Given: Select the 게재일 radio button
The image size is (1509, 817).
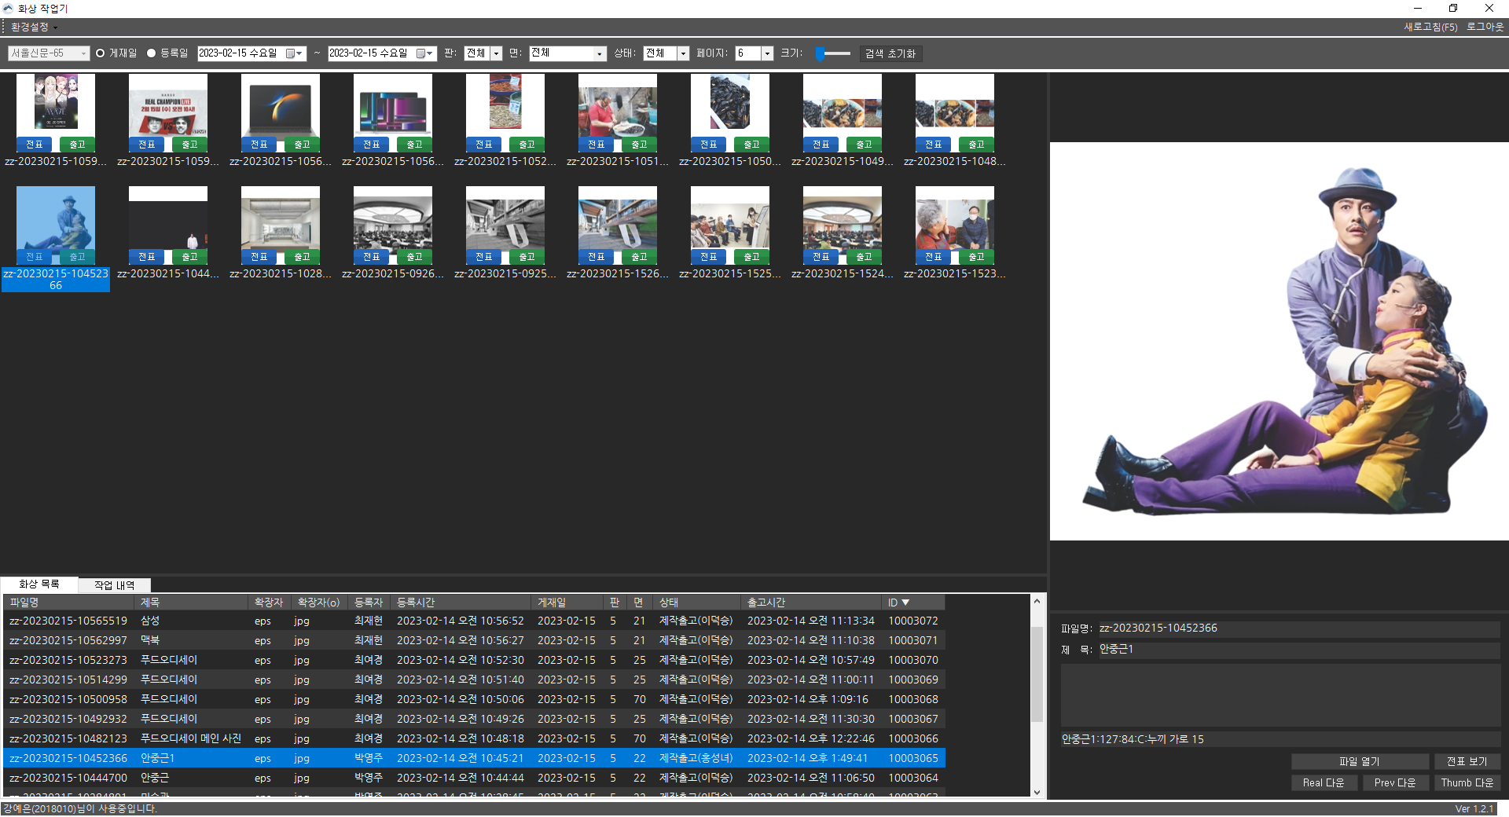Looking at the screenshot, I should click(101, 53).
